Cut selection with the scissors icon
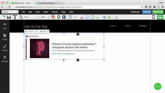 coord(82,17)
